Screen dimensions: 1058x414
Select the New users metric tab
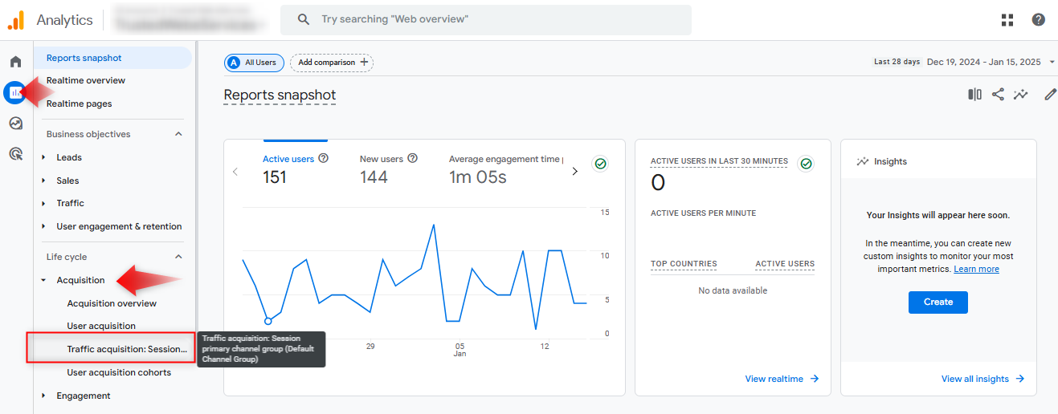(x=388, y=168)
